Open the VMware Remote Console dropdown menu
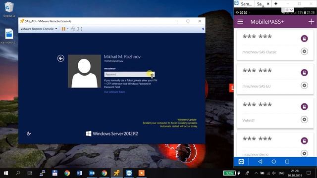Screen dimensions: 317x178 point(39,29)
